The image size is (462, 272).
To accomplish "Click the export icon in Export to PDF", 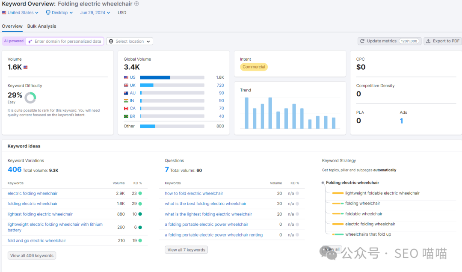I will [428, 41].
